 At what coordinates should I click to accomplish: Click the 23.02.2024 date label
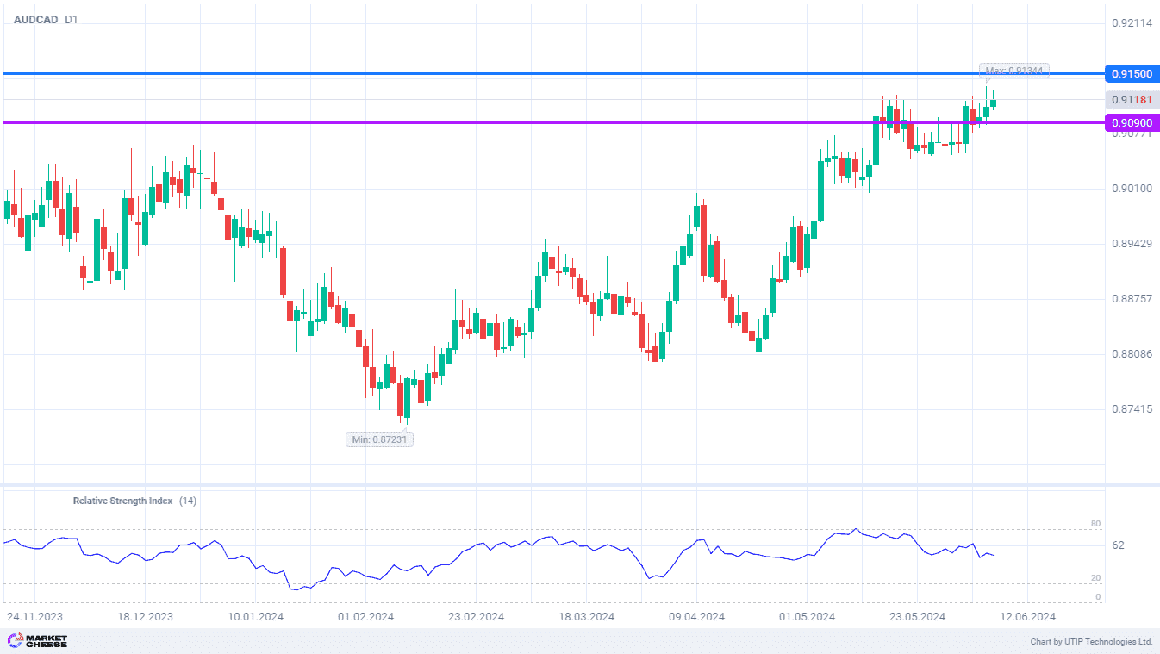[x=476, y=617]
